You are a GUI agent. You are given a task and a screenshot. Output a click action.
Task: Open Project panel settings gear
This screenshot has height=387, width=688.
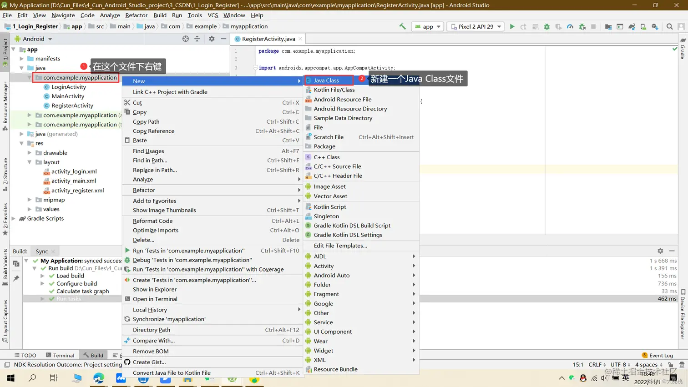coord(212,39)
